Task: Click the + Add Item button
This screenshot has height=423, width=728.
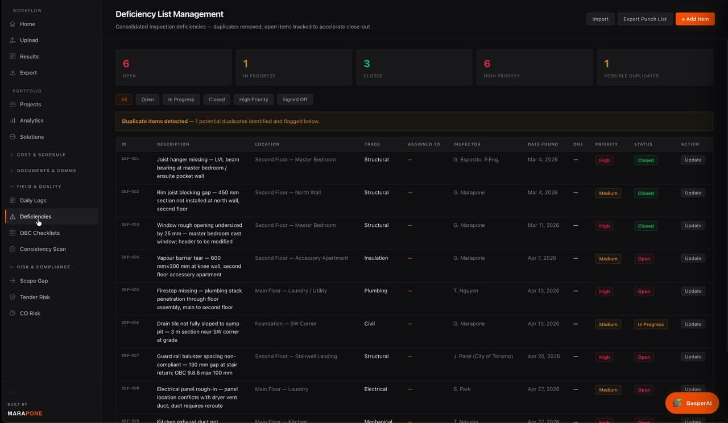Action: pyautogui.click(x=695, y=19)
